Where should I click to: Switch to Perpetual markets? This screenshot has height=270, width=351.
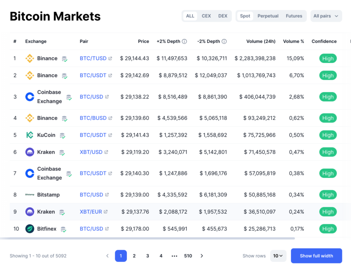(x=268, y=16)
